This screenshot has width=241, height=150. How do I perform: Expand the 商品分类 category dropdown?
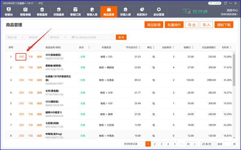click(x=16, y=37)
